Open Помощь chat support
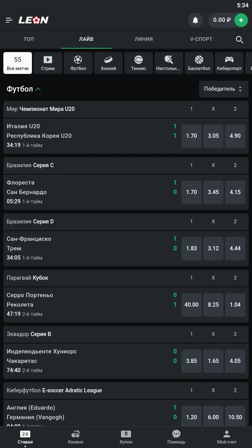 click(176, 437)
